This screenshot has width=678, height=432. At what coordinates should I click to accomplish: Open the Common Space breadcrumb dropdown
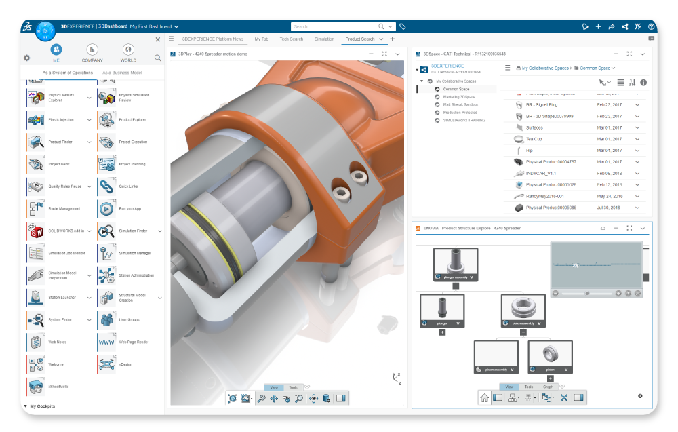tap(613, 68)
